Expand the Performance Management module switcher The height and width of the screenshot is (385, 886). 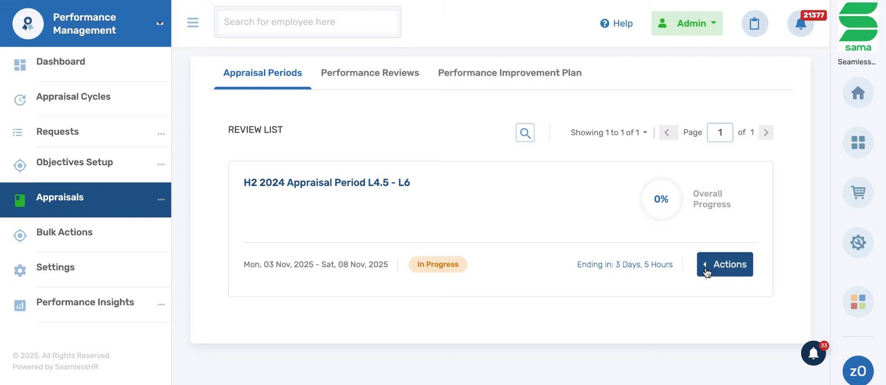160,24
